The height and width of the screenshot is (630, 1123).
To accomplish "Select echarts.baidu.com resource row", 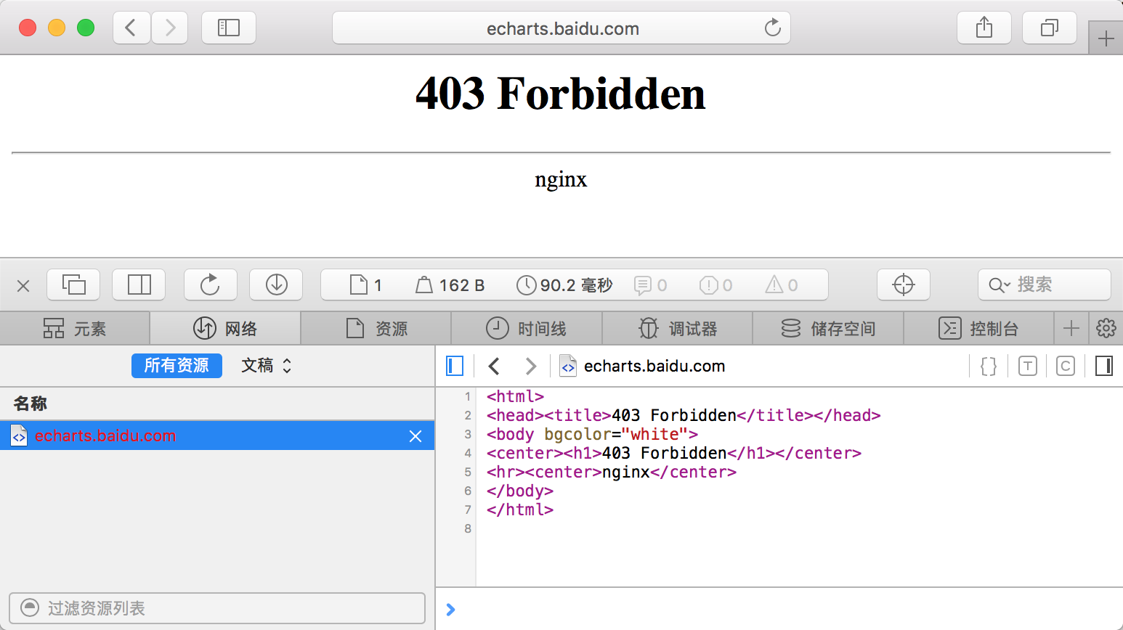I will (217, 435).
